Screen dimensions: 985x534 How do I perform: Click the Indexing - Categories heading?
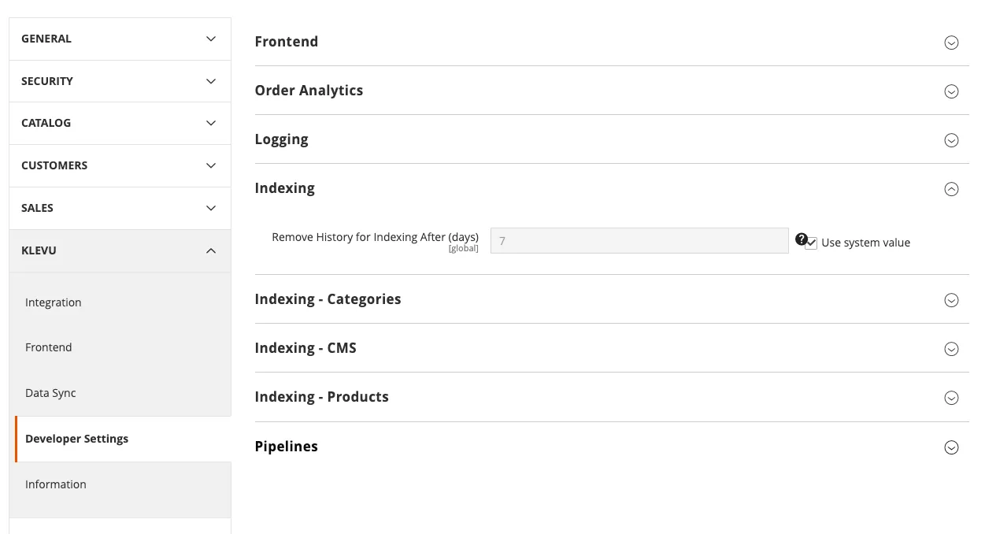[x=328, y=299]
